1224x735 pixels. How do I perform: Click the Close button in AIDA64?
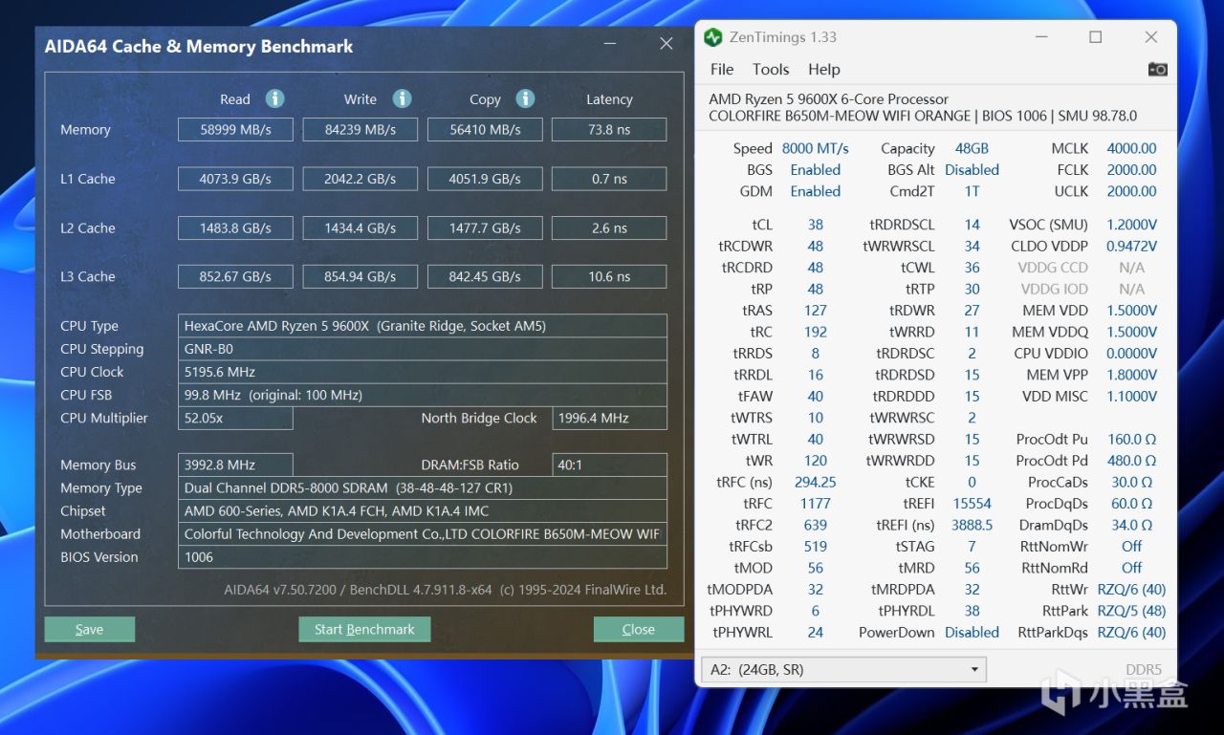click(x=638, y=629)
